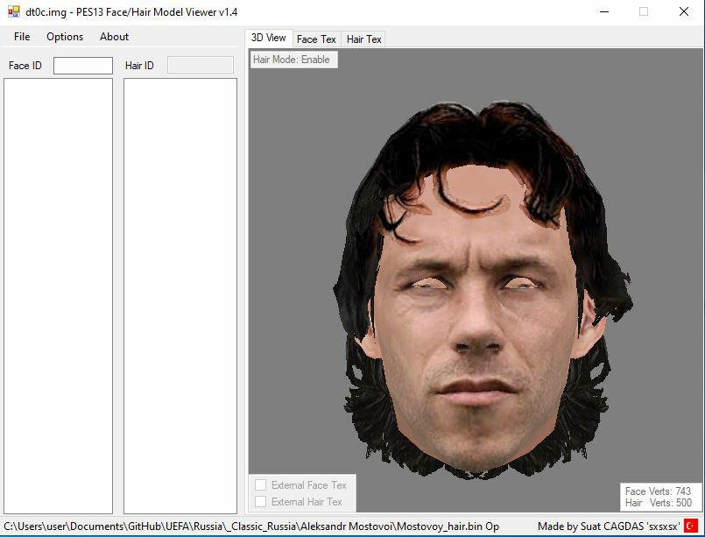
Task: Click the Made by Suat CAGDAS credit text
Action: (608, 526)
